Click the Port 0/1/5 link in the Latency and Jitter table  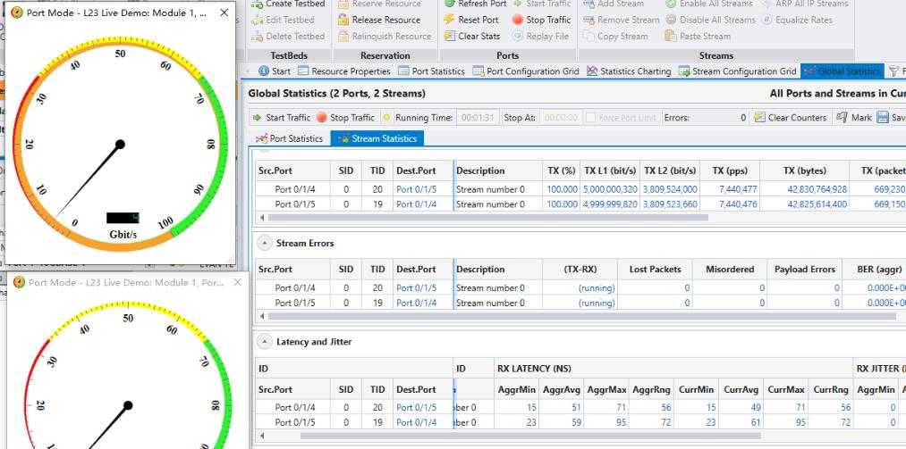pos(416,408)
